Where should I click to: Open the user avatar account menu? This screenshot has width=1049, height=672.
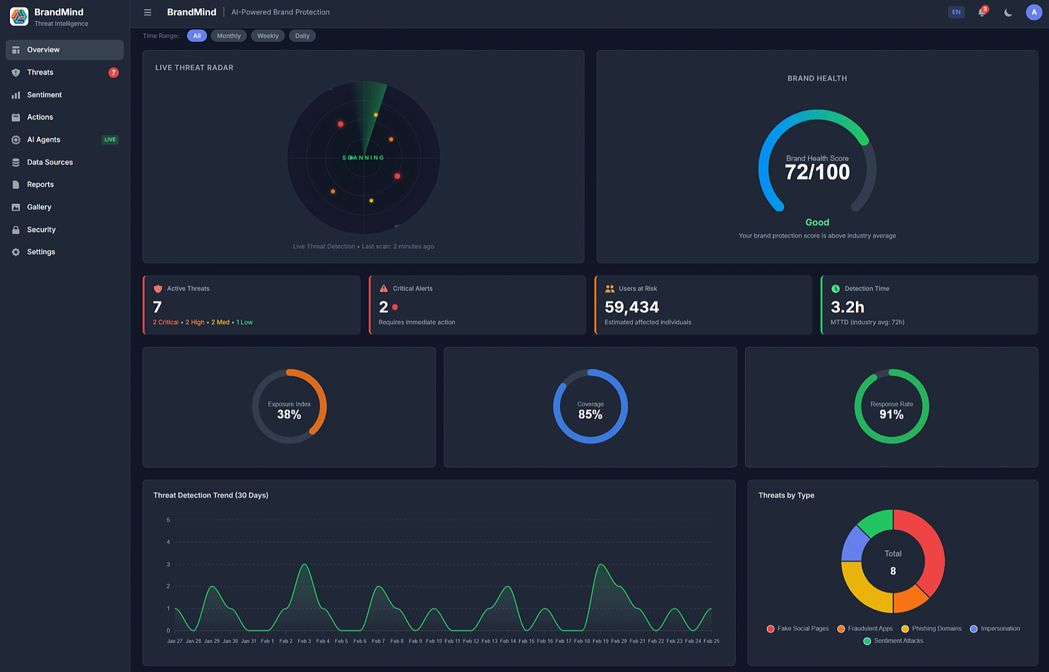(1034, 12)
